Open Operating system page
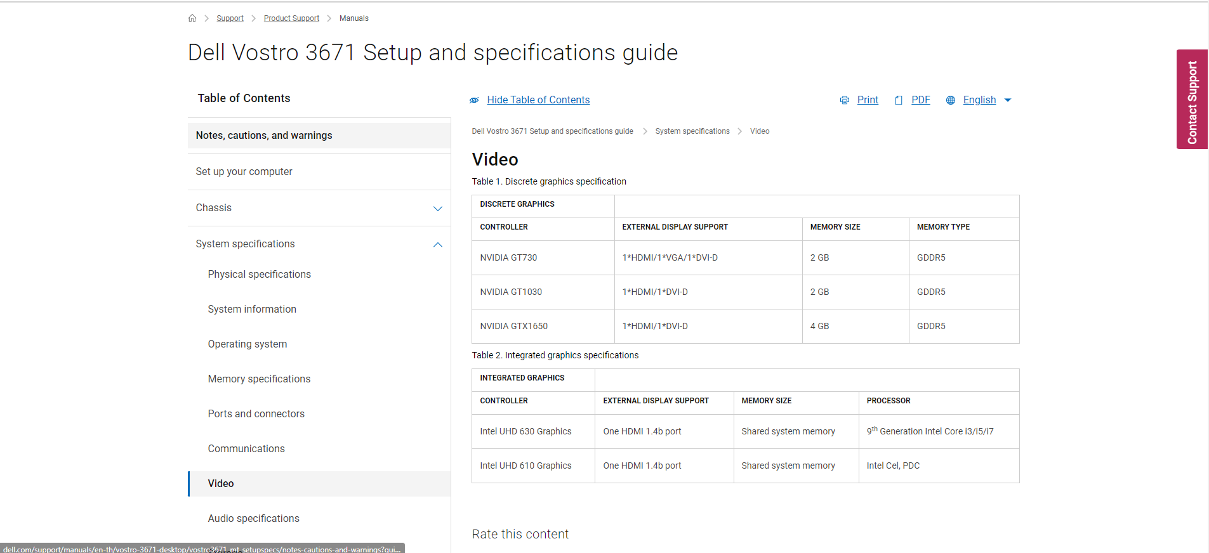1209x553 pixels. [247, 344]
